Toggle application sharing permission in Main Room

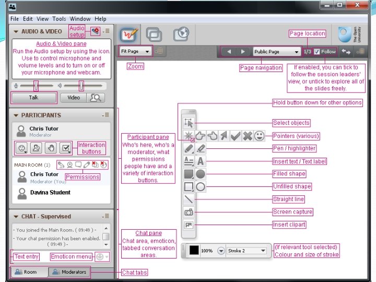(x=95, y=164)
